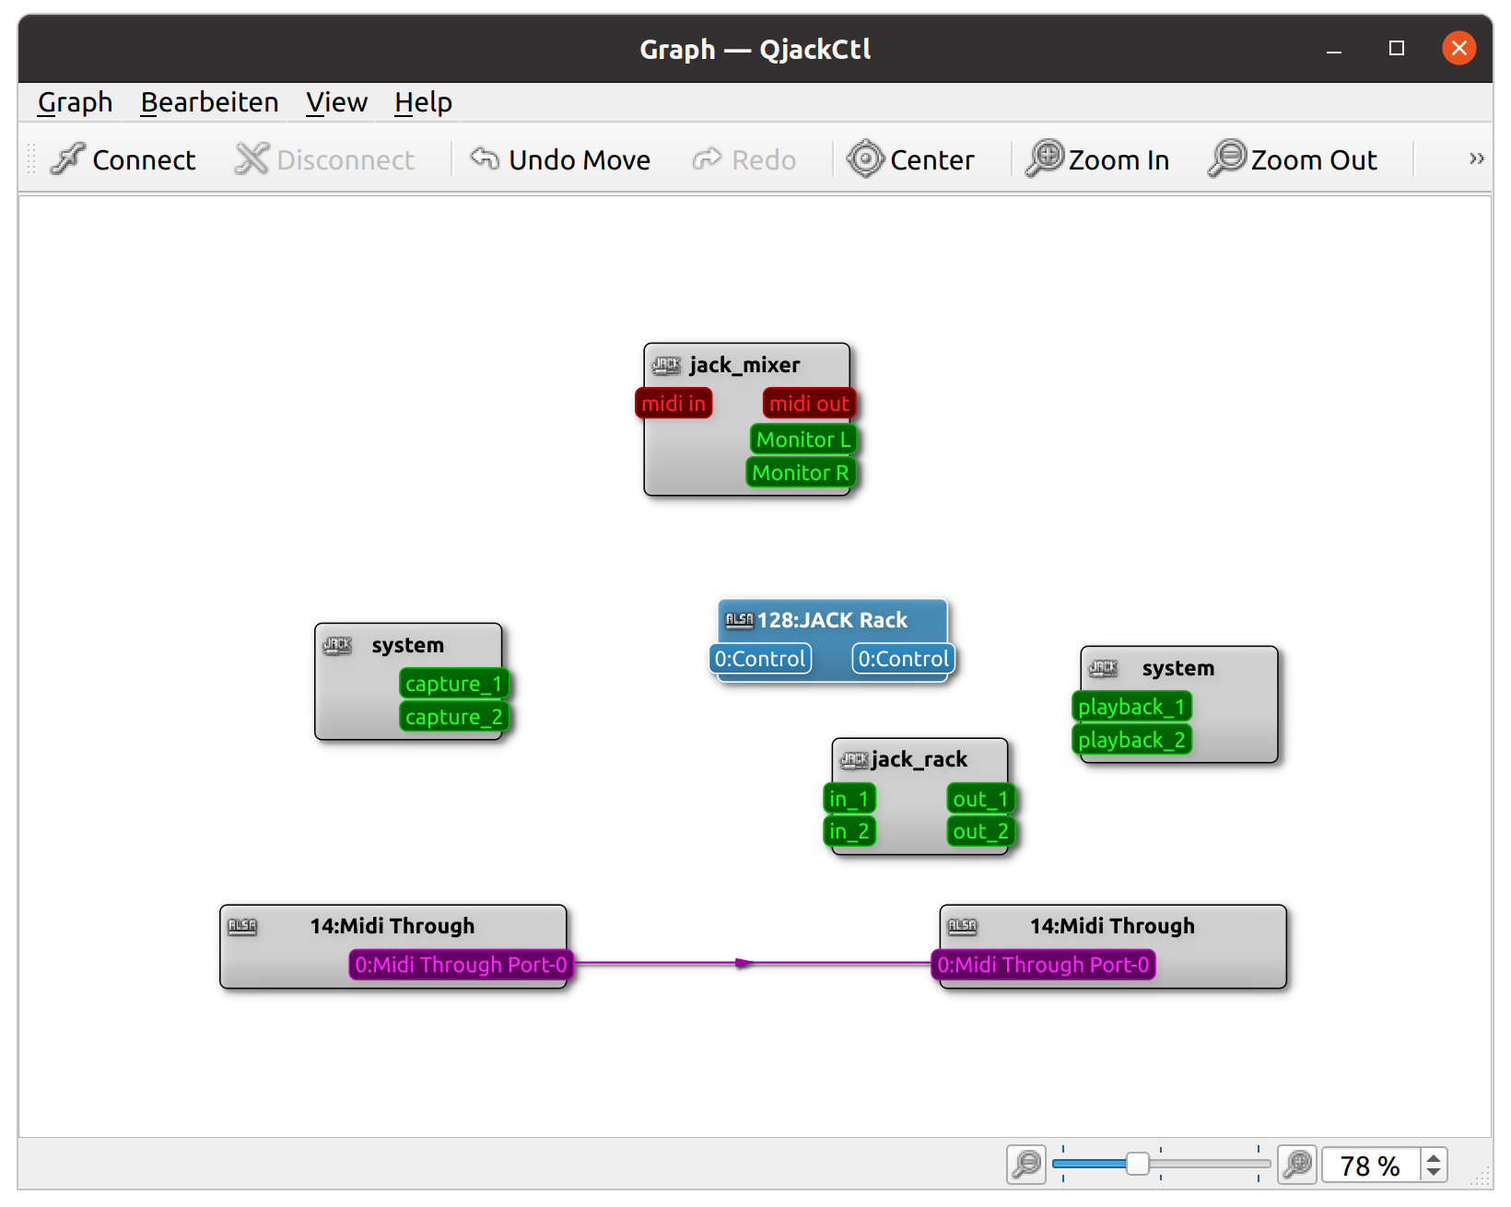Open the Bearbeiten menu
This screenshot has height=1207, width=1511.
[x=209, y=102]
